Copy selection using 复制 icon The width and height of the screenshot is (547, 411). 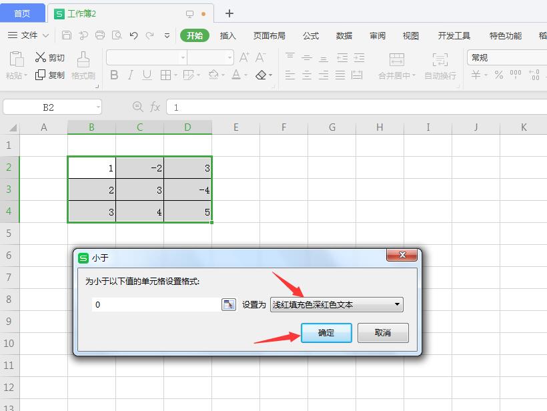(40, 75)
